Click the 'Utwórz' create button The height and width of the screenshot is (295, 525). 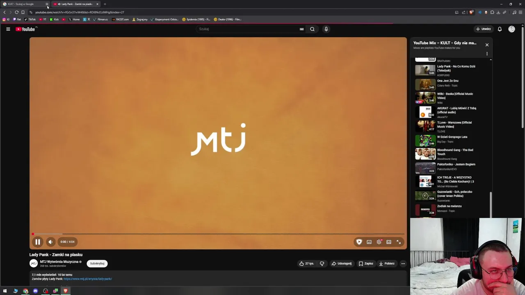483,29
